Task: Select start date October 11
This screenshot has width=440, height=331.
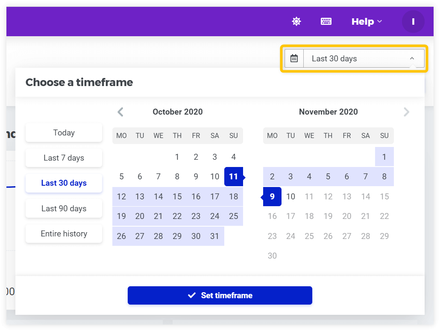Action: pos(234,176)
